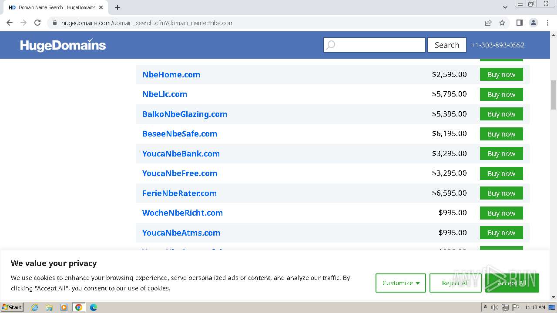The image size is (557, 313).
Task: Open Action Center flag icon
Action: 516,307
